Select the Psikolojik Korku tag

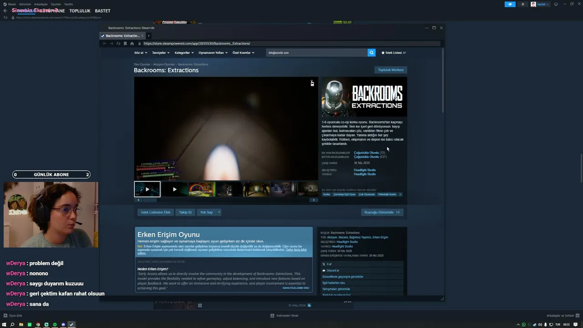pos(387,195)
